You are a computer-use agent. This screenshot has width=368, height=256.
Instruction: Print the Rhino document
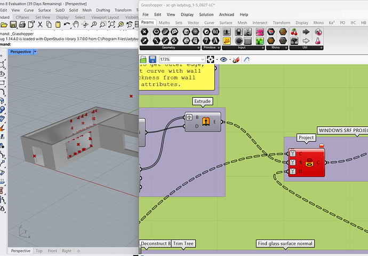click(x=22, y=25)
